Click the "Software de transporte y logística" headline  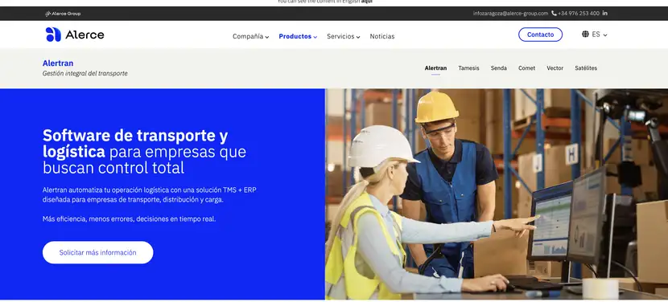coord(144,152)
